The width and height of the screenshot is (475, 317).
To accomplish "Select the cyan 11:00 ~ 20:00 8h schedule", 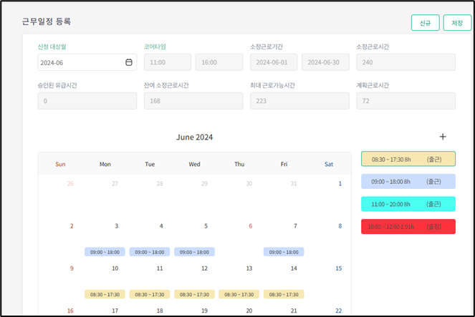I will (x=408, y=204).
